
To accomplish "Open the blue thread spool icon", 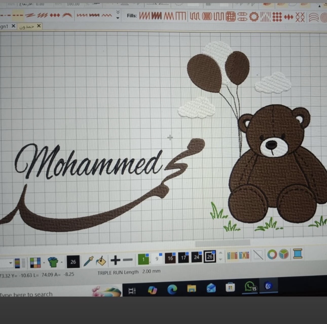I will [298, 253].
